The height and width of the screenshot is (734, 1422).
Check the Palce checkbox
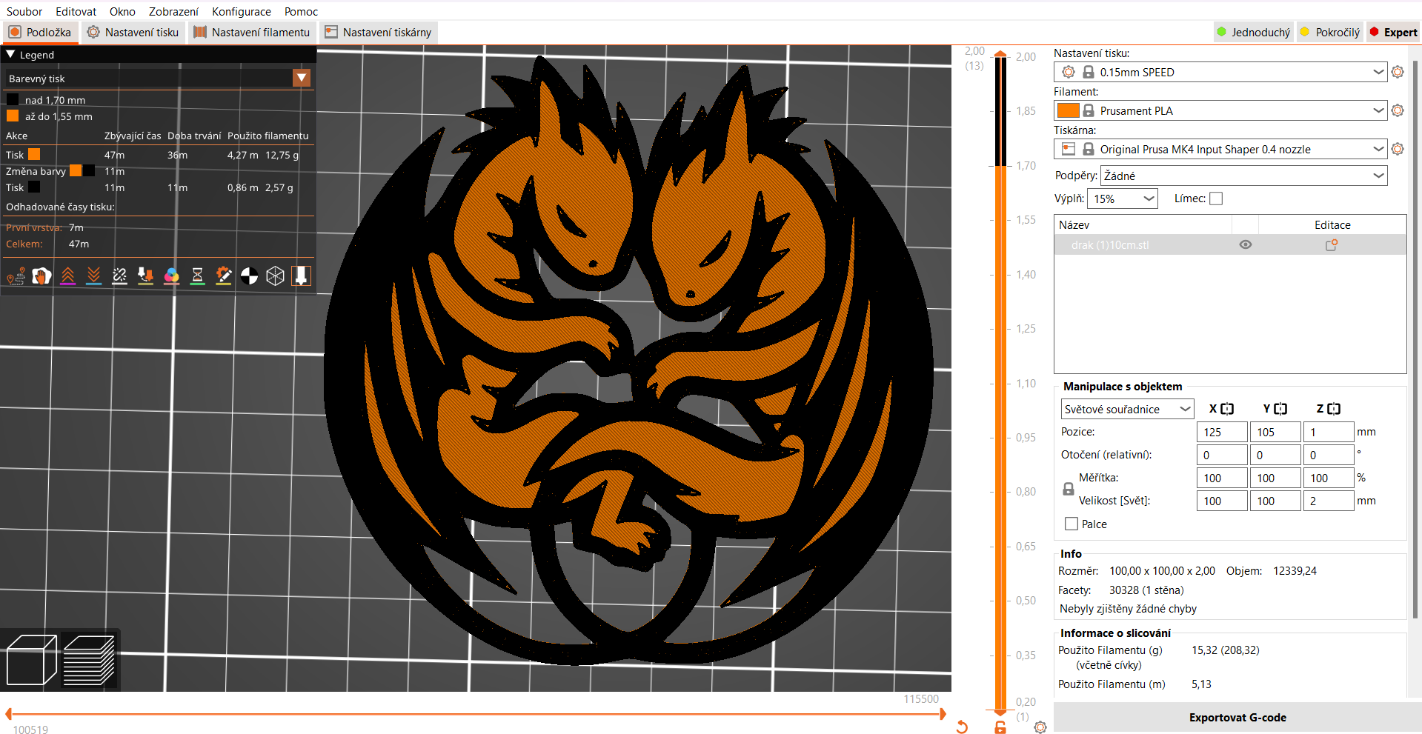click(1072, 524)
